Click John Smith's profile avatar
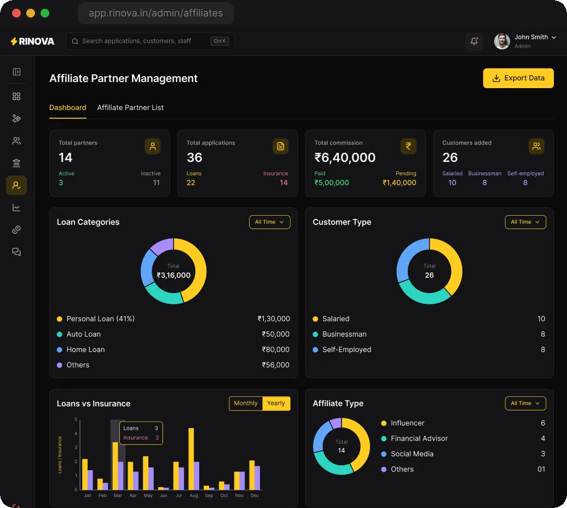 pyautogui.click(x=502, y=41)
